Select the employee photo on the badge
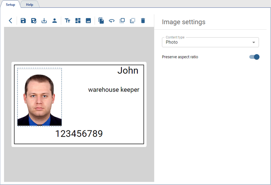Viewport: 271px width, 185px height. coord(40,97)
